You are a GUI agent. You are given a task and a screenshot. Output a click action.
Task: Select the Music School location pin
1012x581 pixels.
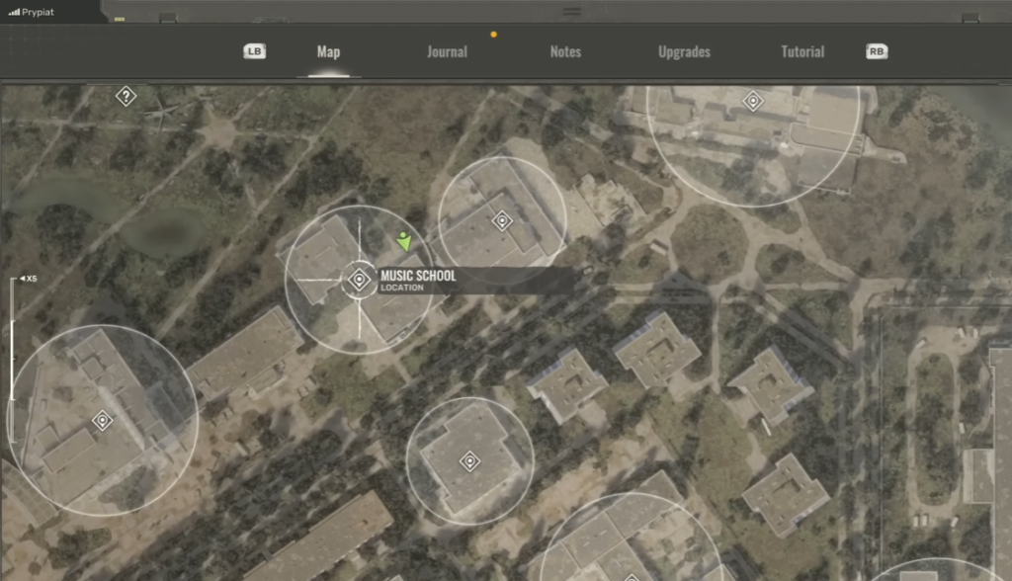point(360,281)
